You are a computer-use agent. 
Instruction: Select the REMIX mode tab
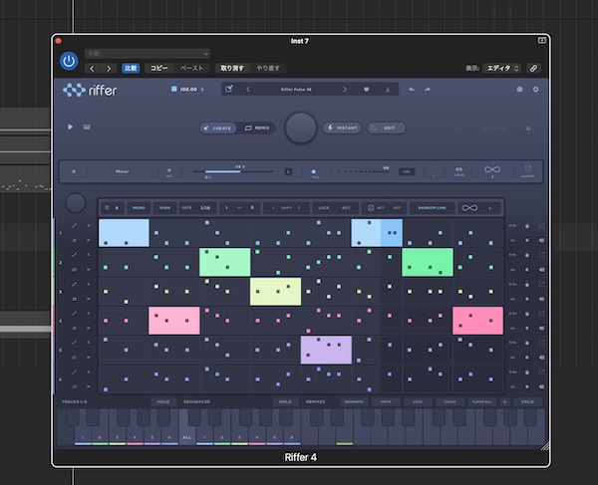point(257,128)
